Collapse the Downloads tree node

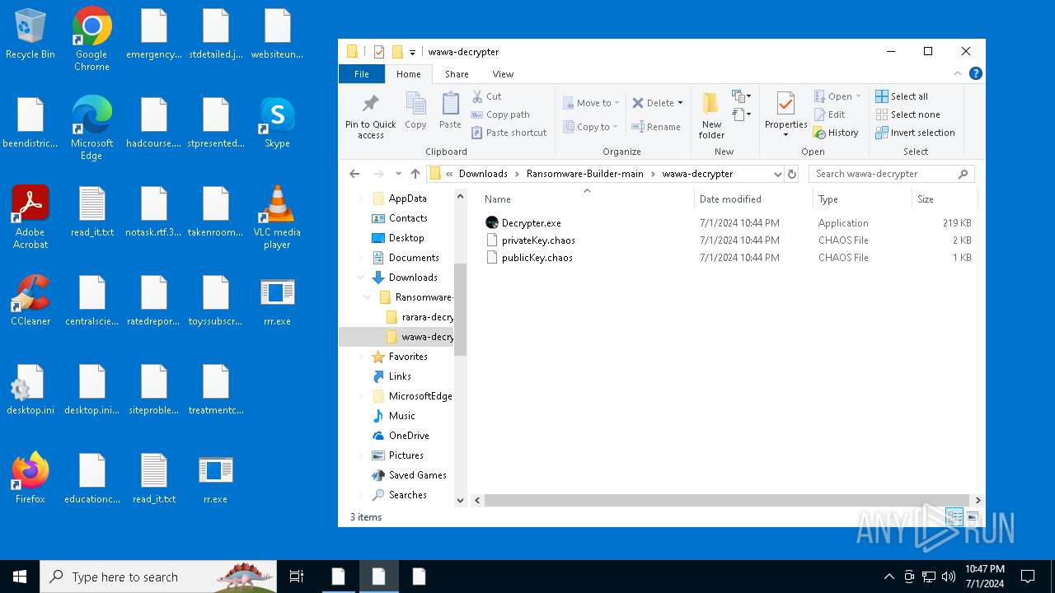pyautogui.click(x=361, y=278)
